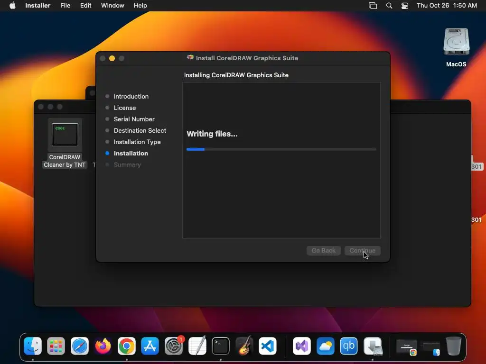Click the CorelDRAW icon in installer title
486x364 pixels.
click(190, 57)
